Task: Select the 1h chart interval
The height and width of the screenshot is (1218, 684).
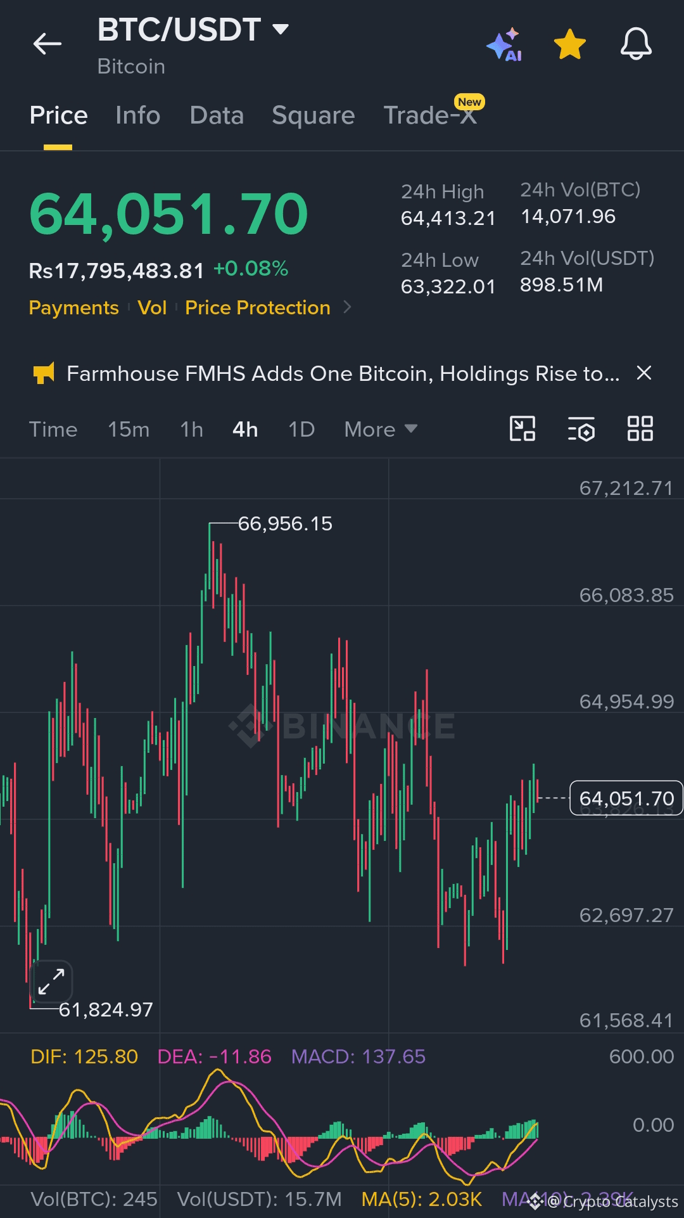Action: [191, 430]
